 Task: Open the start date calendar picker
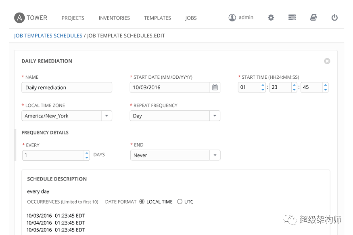tap(215, 87)
